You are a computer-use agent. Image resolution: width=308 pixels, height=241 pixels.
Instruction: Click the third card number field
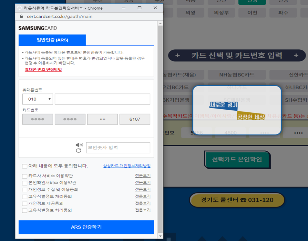[102, 119]
